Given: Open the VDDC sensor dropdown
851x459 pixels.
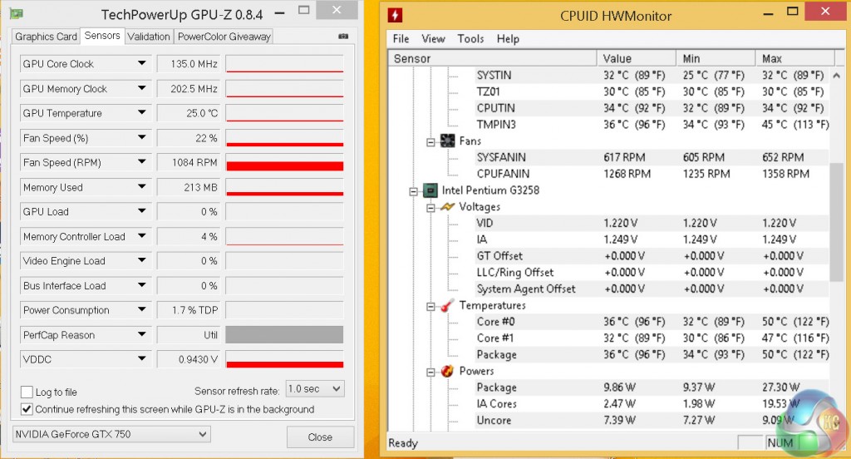Looking at the screenshot, I should (x=141, y=359).
